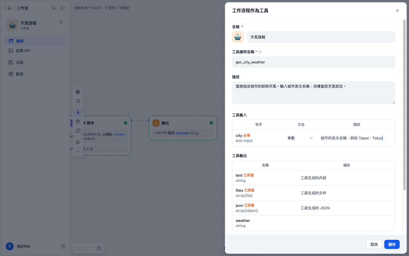409x256 pixels.
Task: Click the support headset icon in the top bar
Action: [53, 8]
